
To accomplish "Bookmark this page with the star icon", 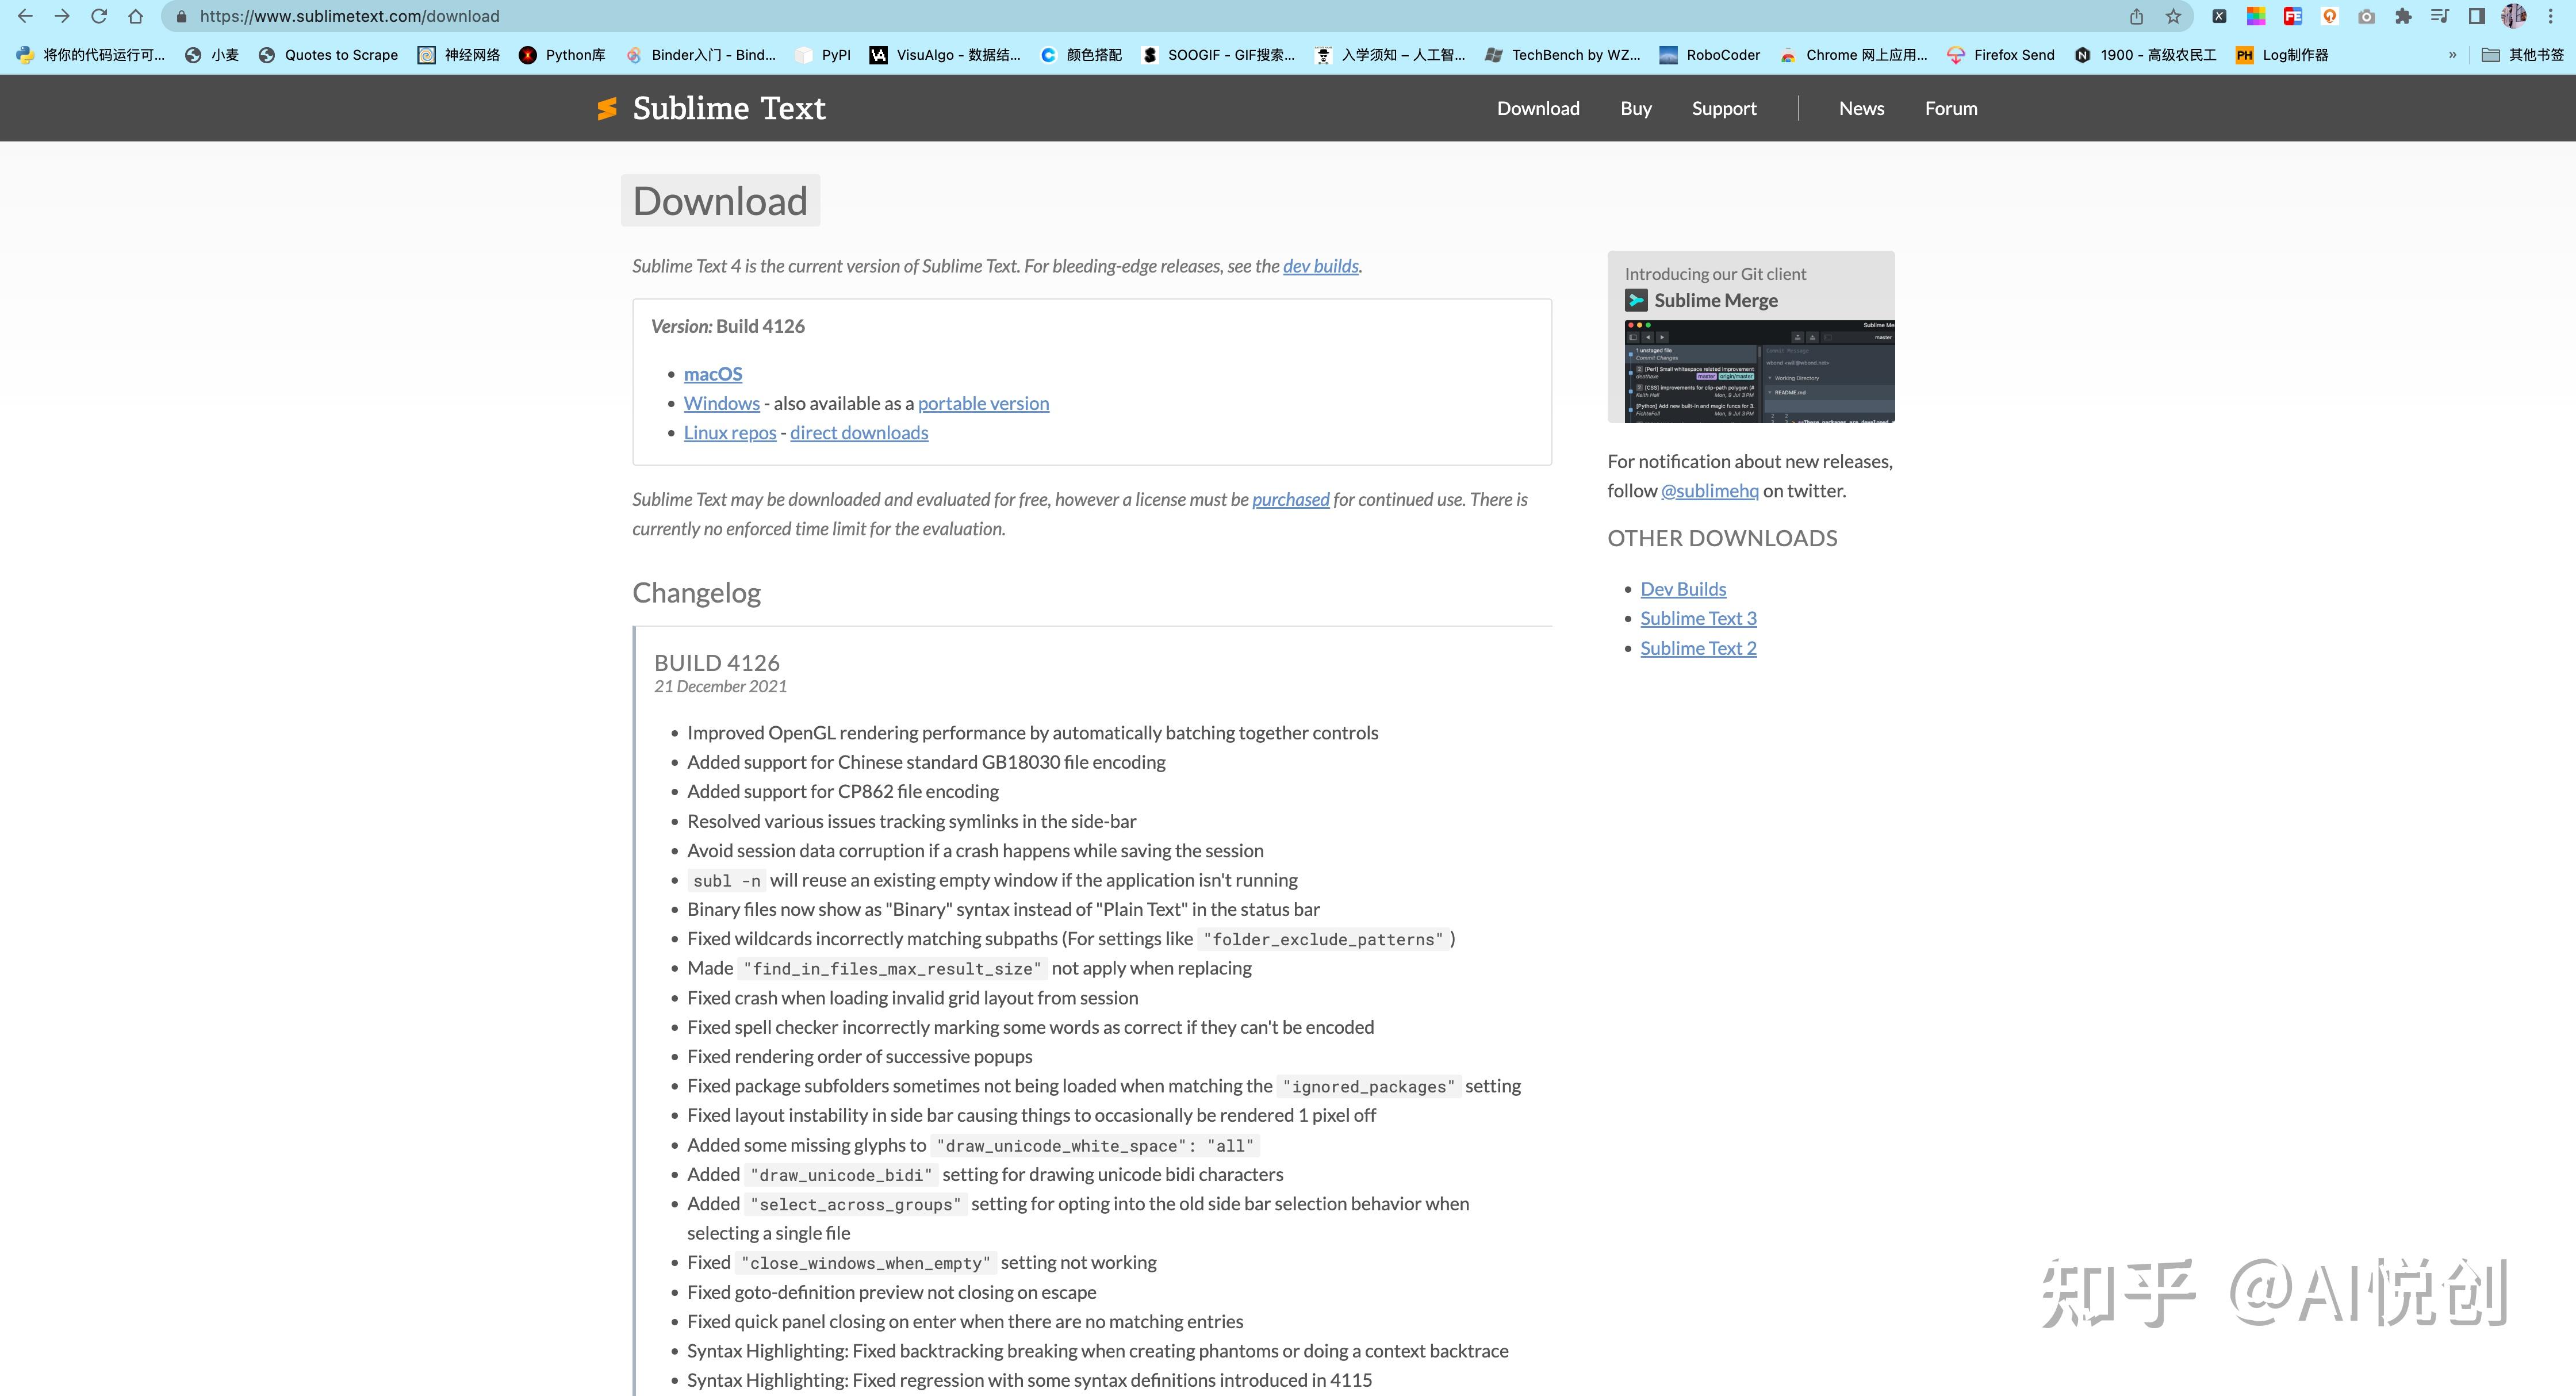I will [x=2173, y=16].
